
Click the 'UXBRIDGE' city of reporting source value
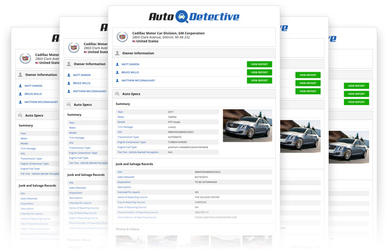pyautogui.click(x=200, y=202)
